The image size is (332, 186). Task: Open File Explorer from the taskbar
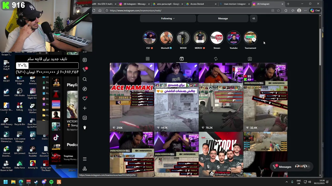13,182
